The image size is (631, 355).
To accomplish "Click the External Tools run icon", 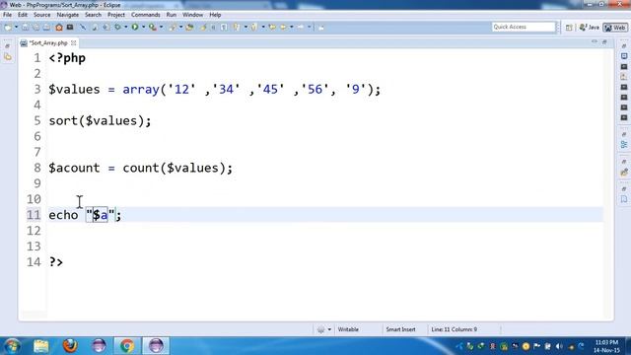I will pos(153,28).
